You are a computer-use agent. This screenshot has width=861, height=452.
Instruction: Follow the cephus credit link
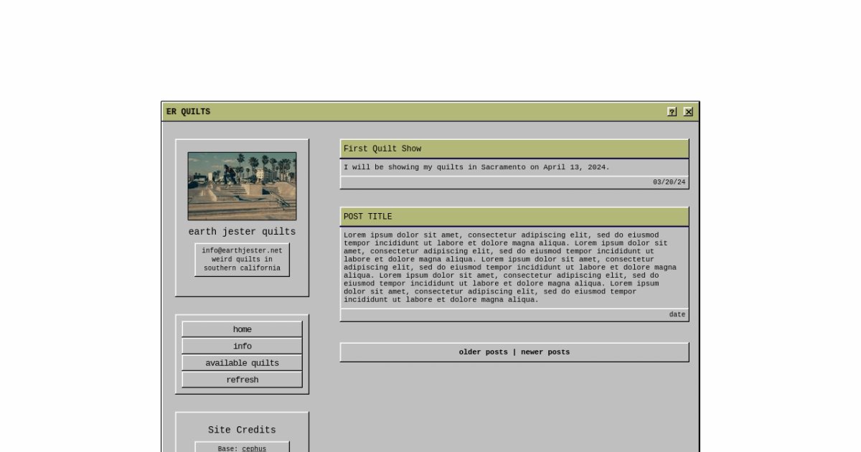tap(254, 449)
